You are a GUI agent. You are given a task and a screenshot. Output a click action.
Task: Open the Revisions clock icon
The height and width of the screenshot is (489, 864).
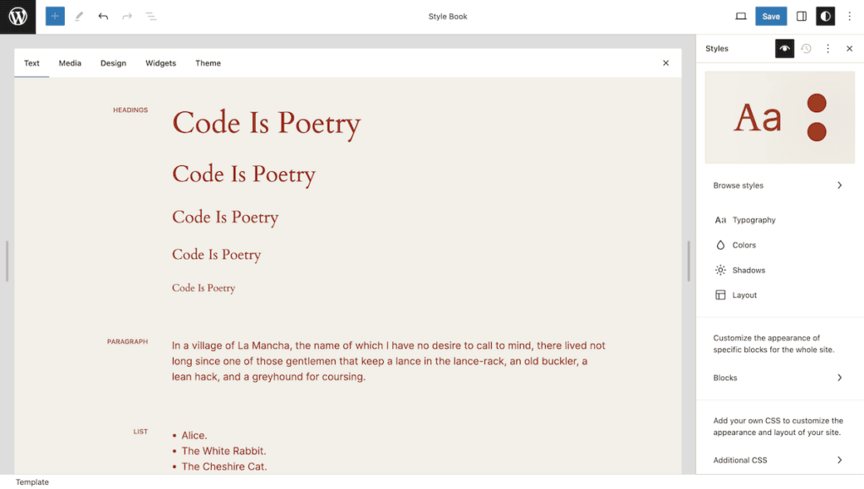pyautogui.click(x=806, y=49)
